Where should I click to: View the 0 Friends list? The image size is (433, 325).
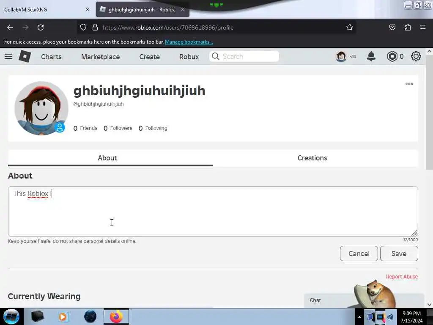[85, 128]
